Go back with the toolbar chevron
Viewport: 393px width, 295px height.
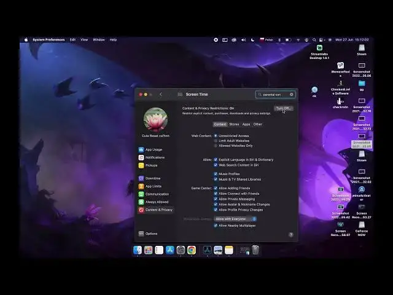pos(161,94)
